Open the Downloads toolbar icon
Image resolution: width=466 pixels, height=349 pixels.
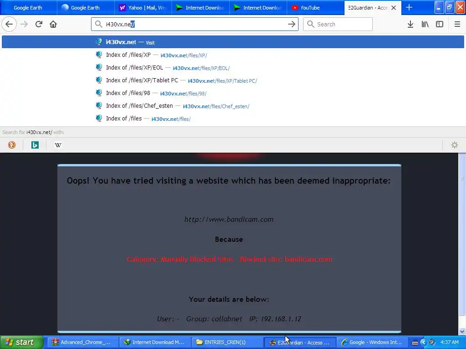[x=410, y=24]
